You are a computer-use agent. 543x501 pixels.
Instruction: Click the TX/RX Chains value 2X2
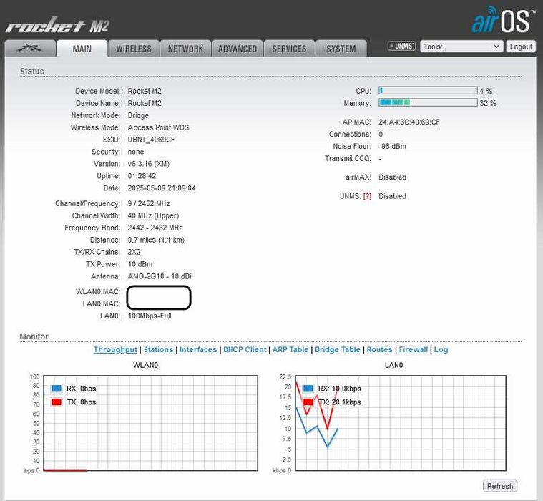pos(134,252)
